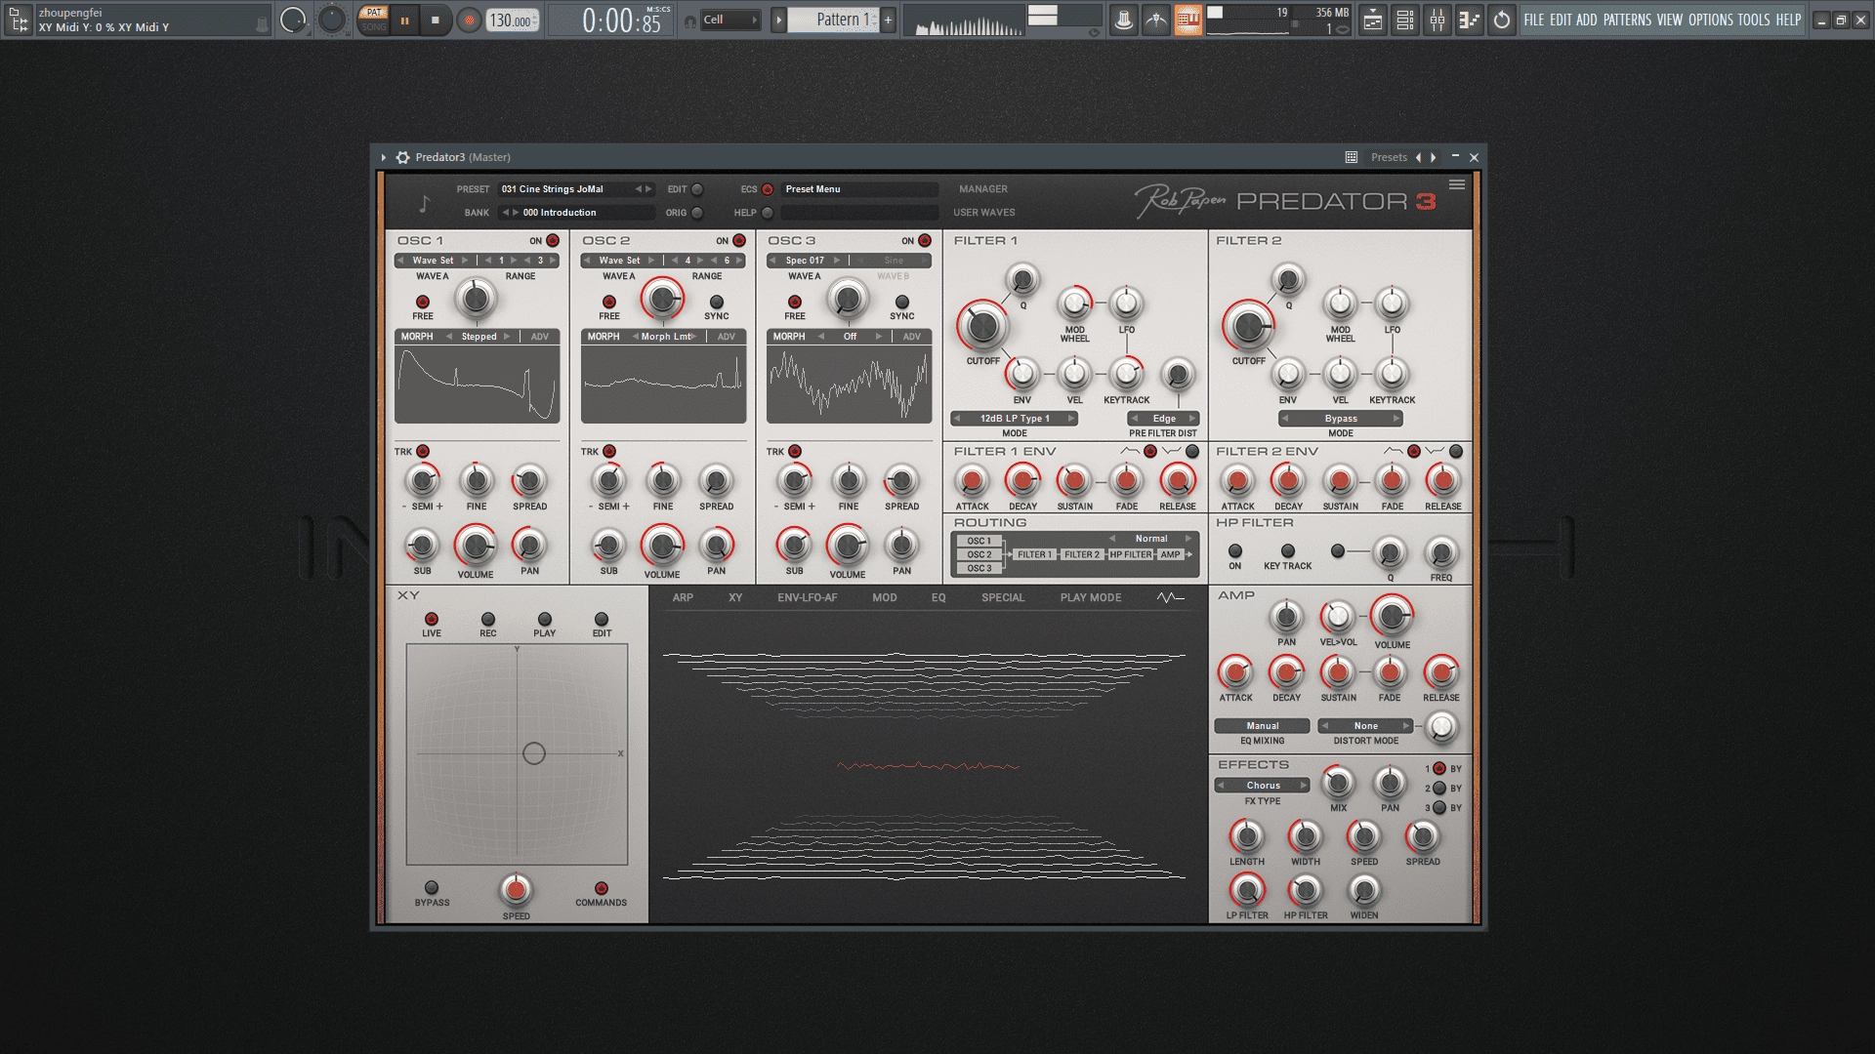Click Filter 1 CUTOFF knob
1875x1054 pixels.
(983, 327)
